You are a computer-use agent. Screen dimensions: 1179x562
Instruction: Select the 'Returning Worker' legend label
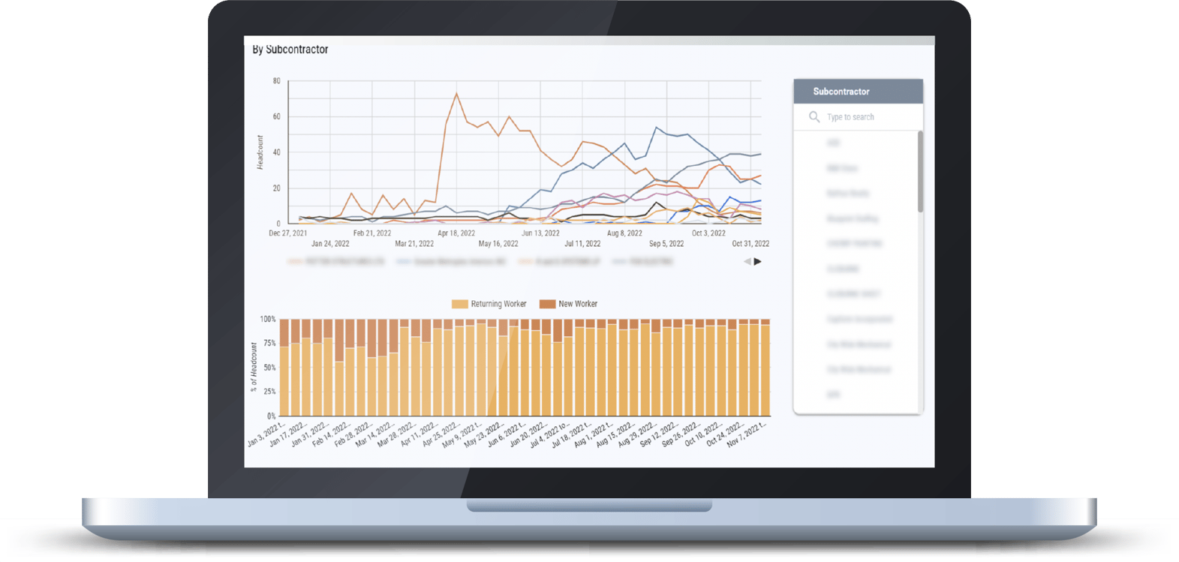(498, 304)
